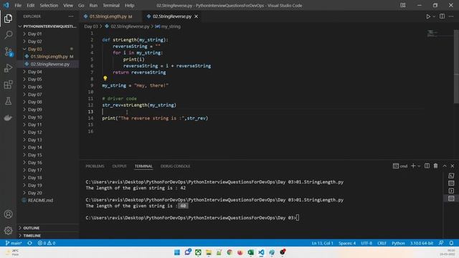Select the highlighted fourth terminal in list
The height and width of the screenshot is (258, 459).
click(x=451, y=199)
